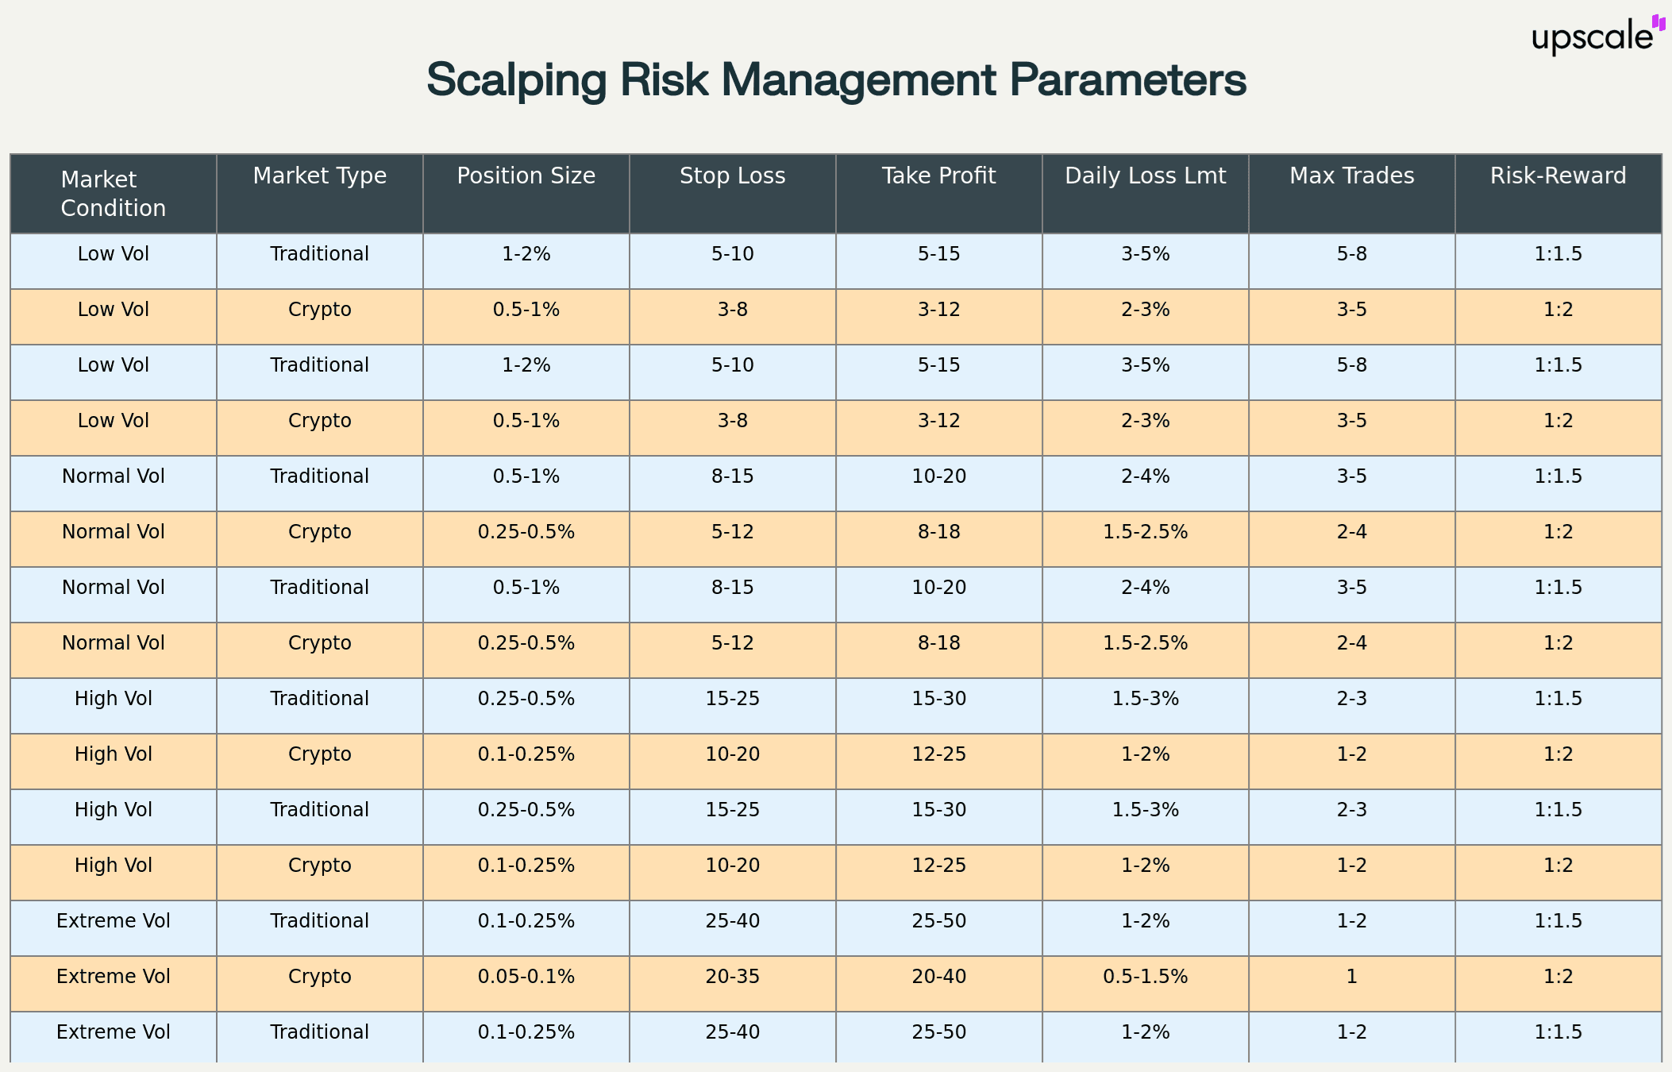Select the 0.5-1.5% daily loss cell
This screenshot has height=1072, width=1672.
[x=1146, y=977]
